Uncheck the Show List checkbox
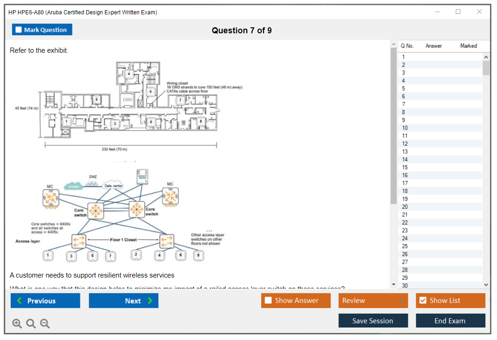This screenshot has height=340, width=497. 423,301
